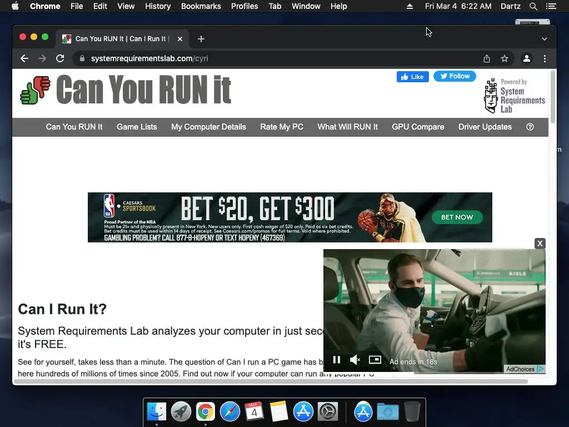Viewport: 569px width, 427px height.
Task: Click the help question mark icon
Action: [530, 127]
